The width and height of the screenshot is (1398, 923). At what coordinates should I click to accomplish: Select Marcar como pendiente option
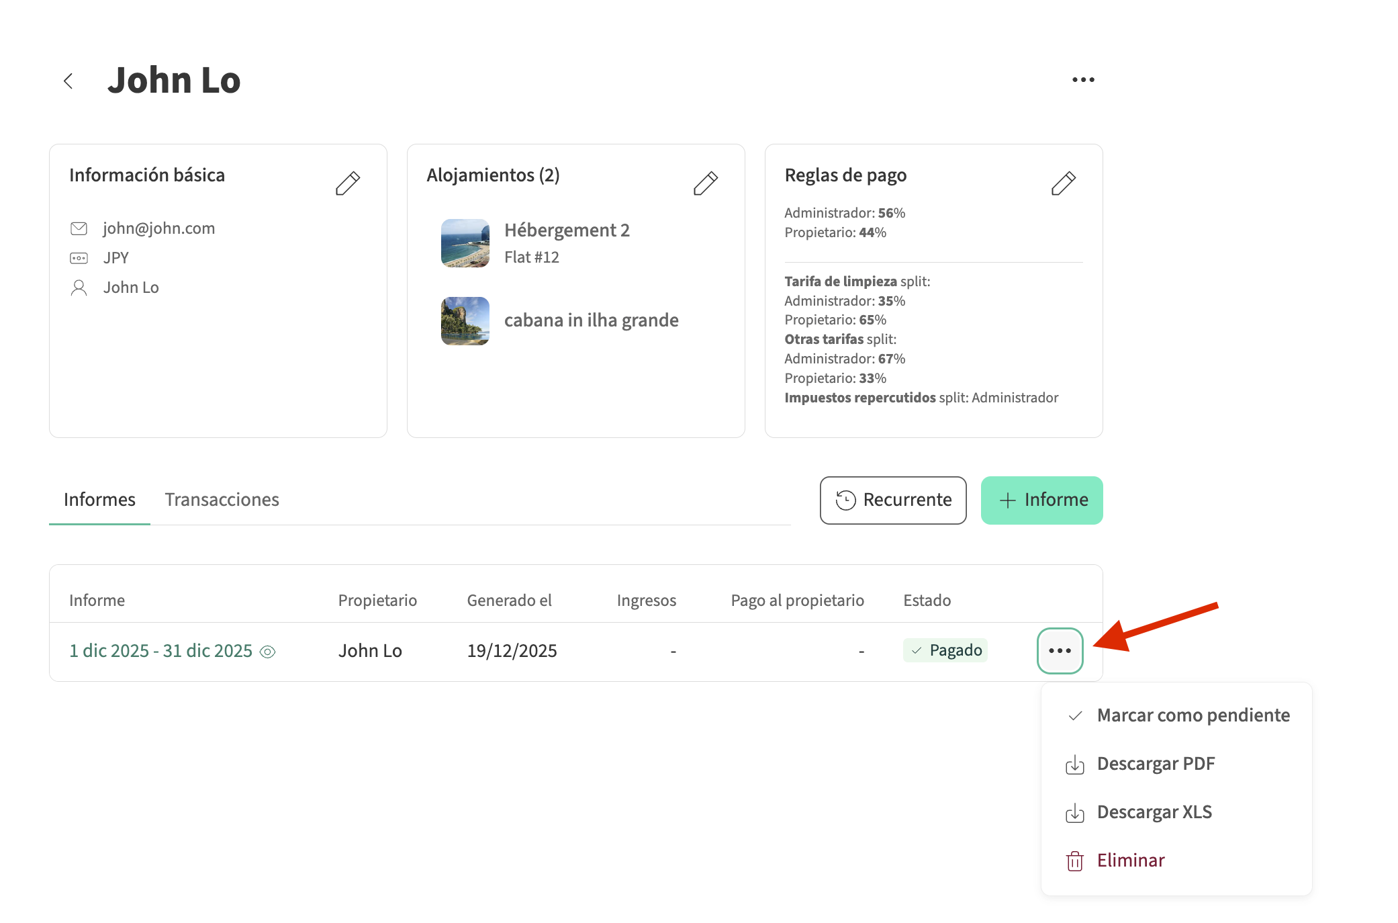pyautogui.click(x=1193, y=715)
